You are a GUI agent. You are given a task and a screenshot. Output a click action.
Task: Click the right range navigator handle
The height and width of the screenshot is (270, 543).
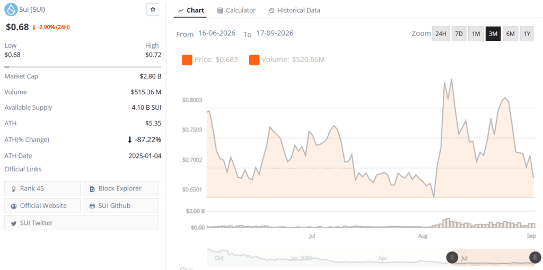point(535,257)
